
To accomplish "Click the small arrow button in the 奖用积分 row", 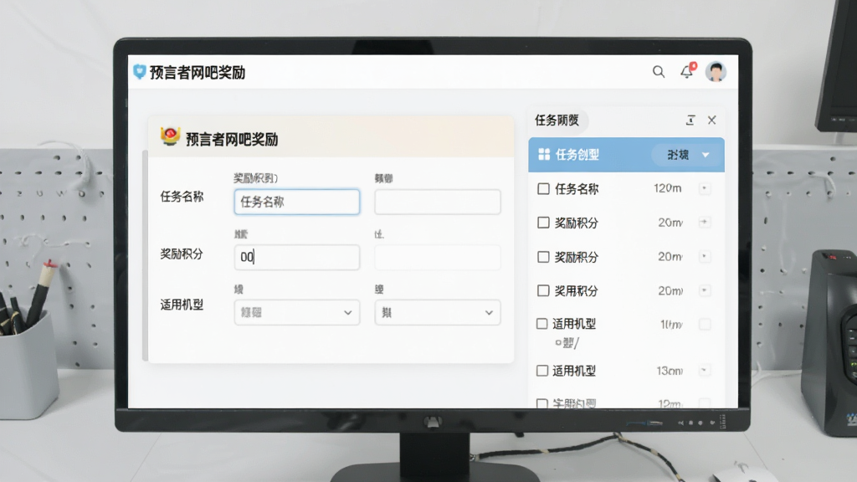I will [x=705, y=290].
